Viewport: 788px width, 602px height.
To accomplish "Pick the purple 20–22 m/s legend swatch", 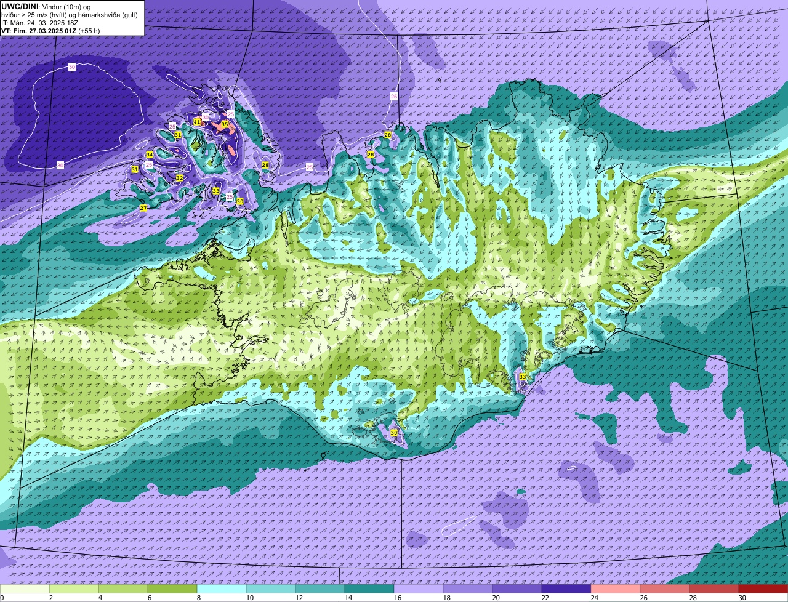I will coord(517,588).
